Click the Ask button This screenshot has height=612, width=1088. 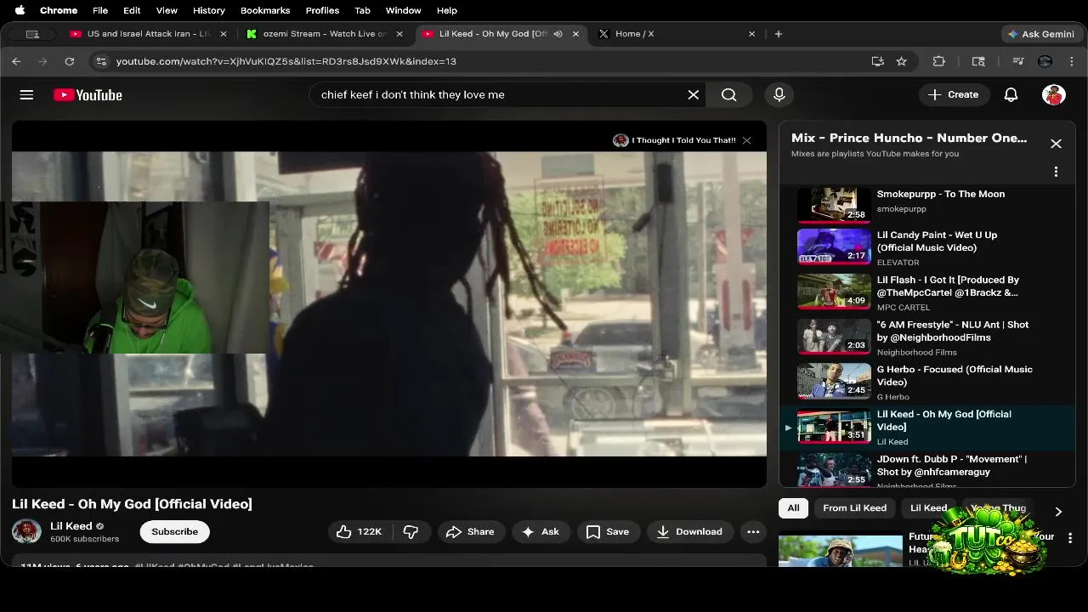coord(541,531)
